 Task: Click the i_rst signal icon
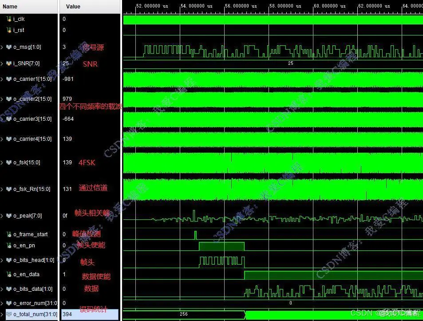[x=9, y=30]
